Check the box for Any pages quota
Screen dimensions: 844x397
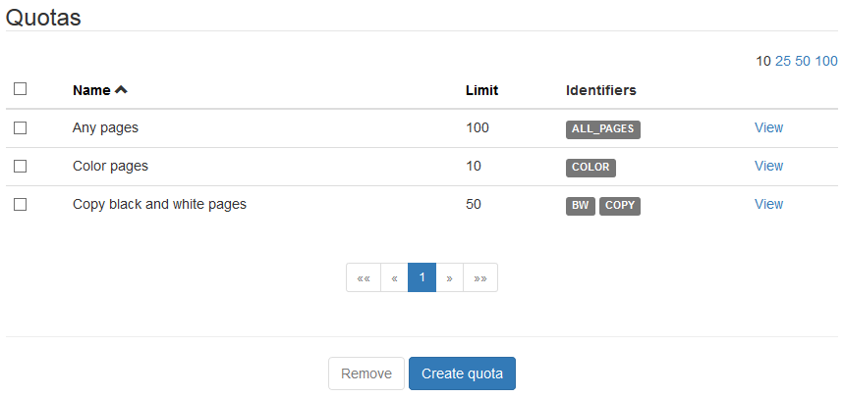(20, 127)
